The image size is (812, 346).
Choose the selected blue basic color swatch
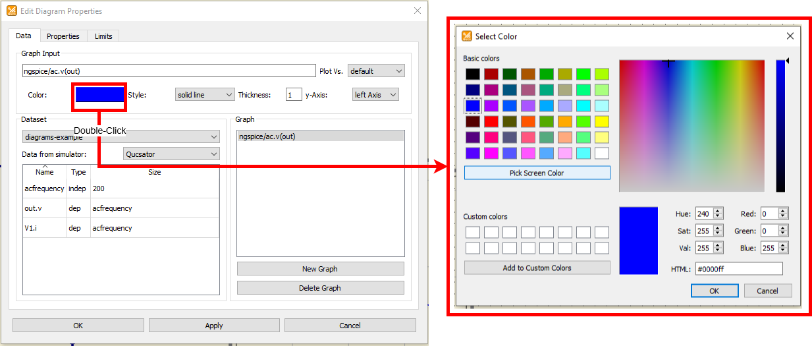[473, 106]
